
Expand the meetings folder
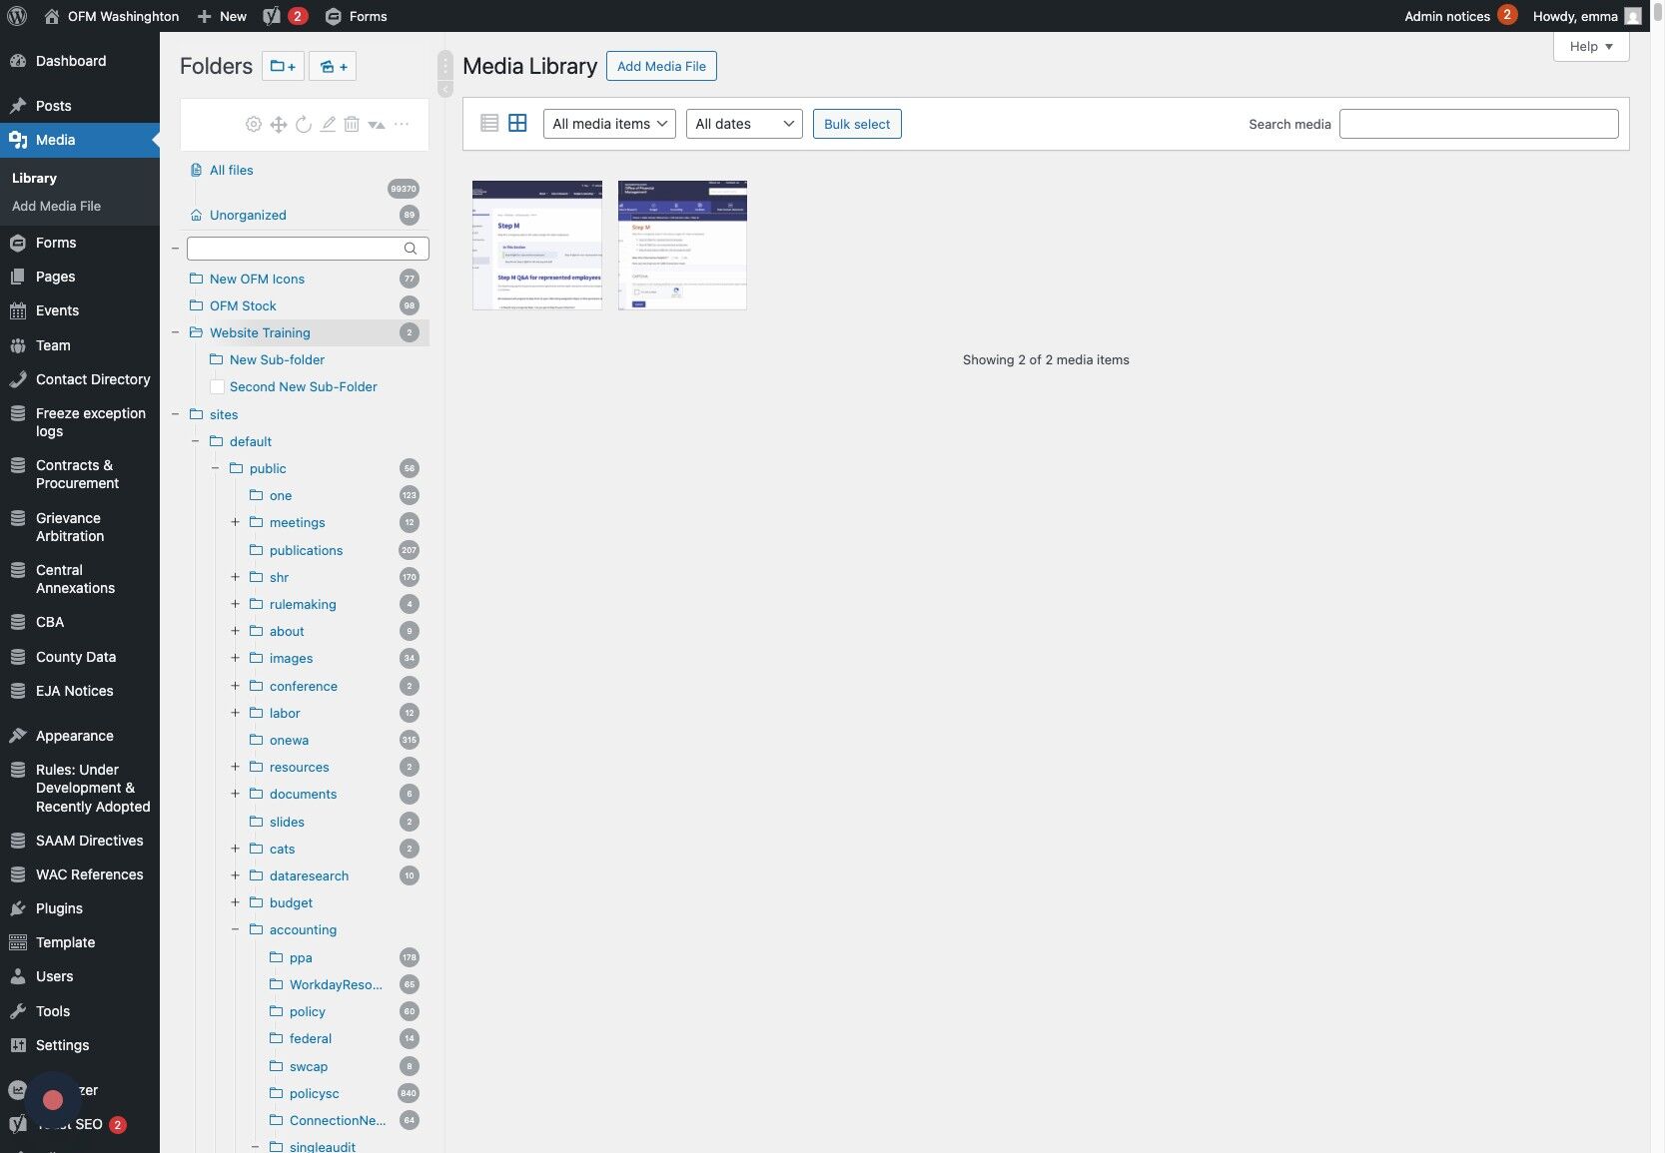236,522
